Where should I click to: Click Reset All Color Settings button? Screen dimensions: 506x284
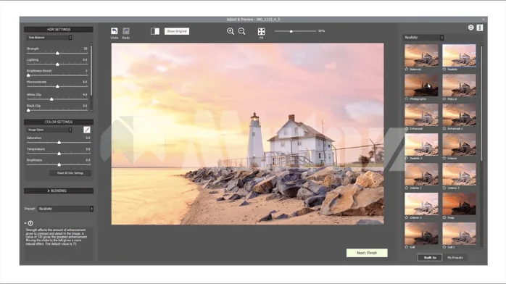coord(70,173)
